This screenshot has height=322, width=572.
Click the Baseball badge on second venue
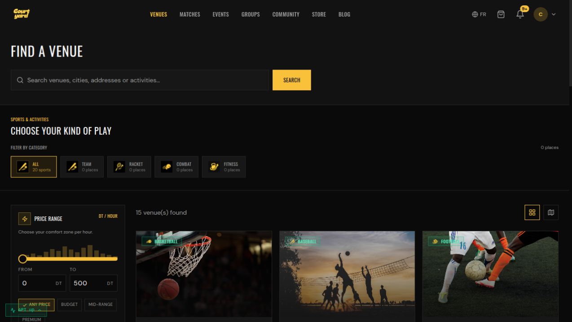(x=303, y=241)
